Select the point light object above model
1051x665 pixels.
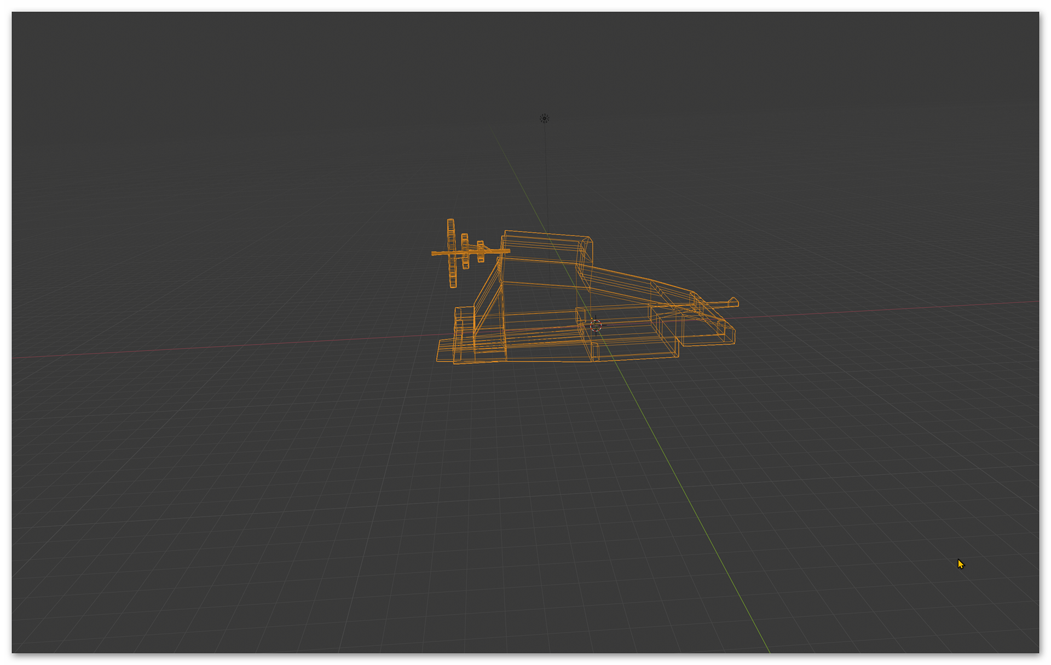tap(544, 119)
